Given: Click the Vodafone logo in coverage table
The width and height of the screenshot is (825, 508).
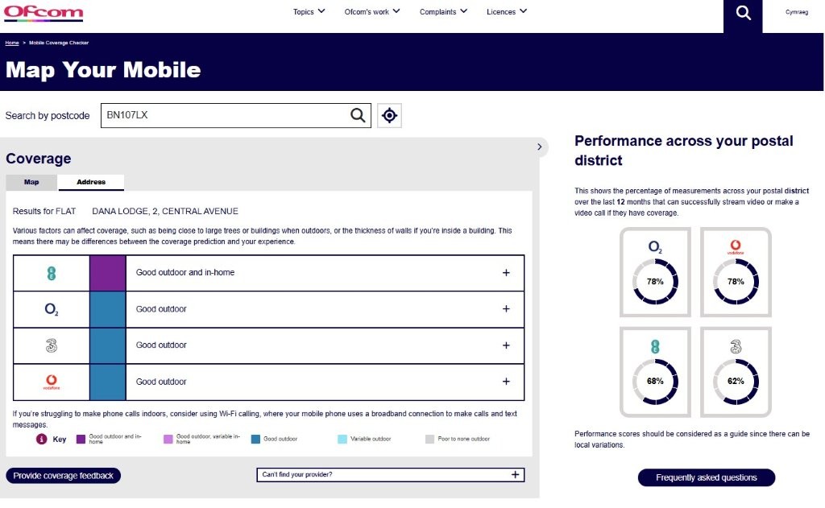Looking at the screenshot, I should (51, 382).
